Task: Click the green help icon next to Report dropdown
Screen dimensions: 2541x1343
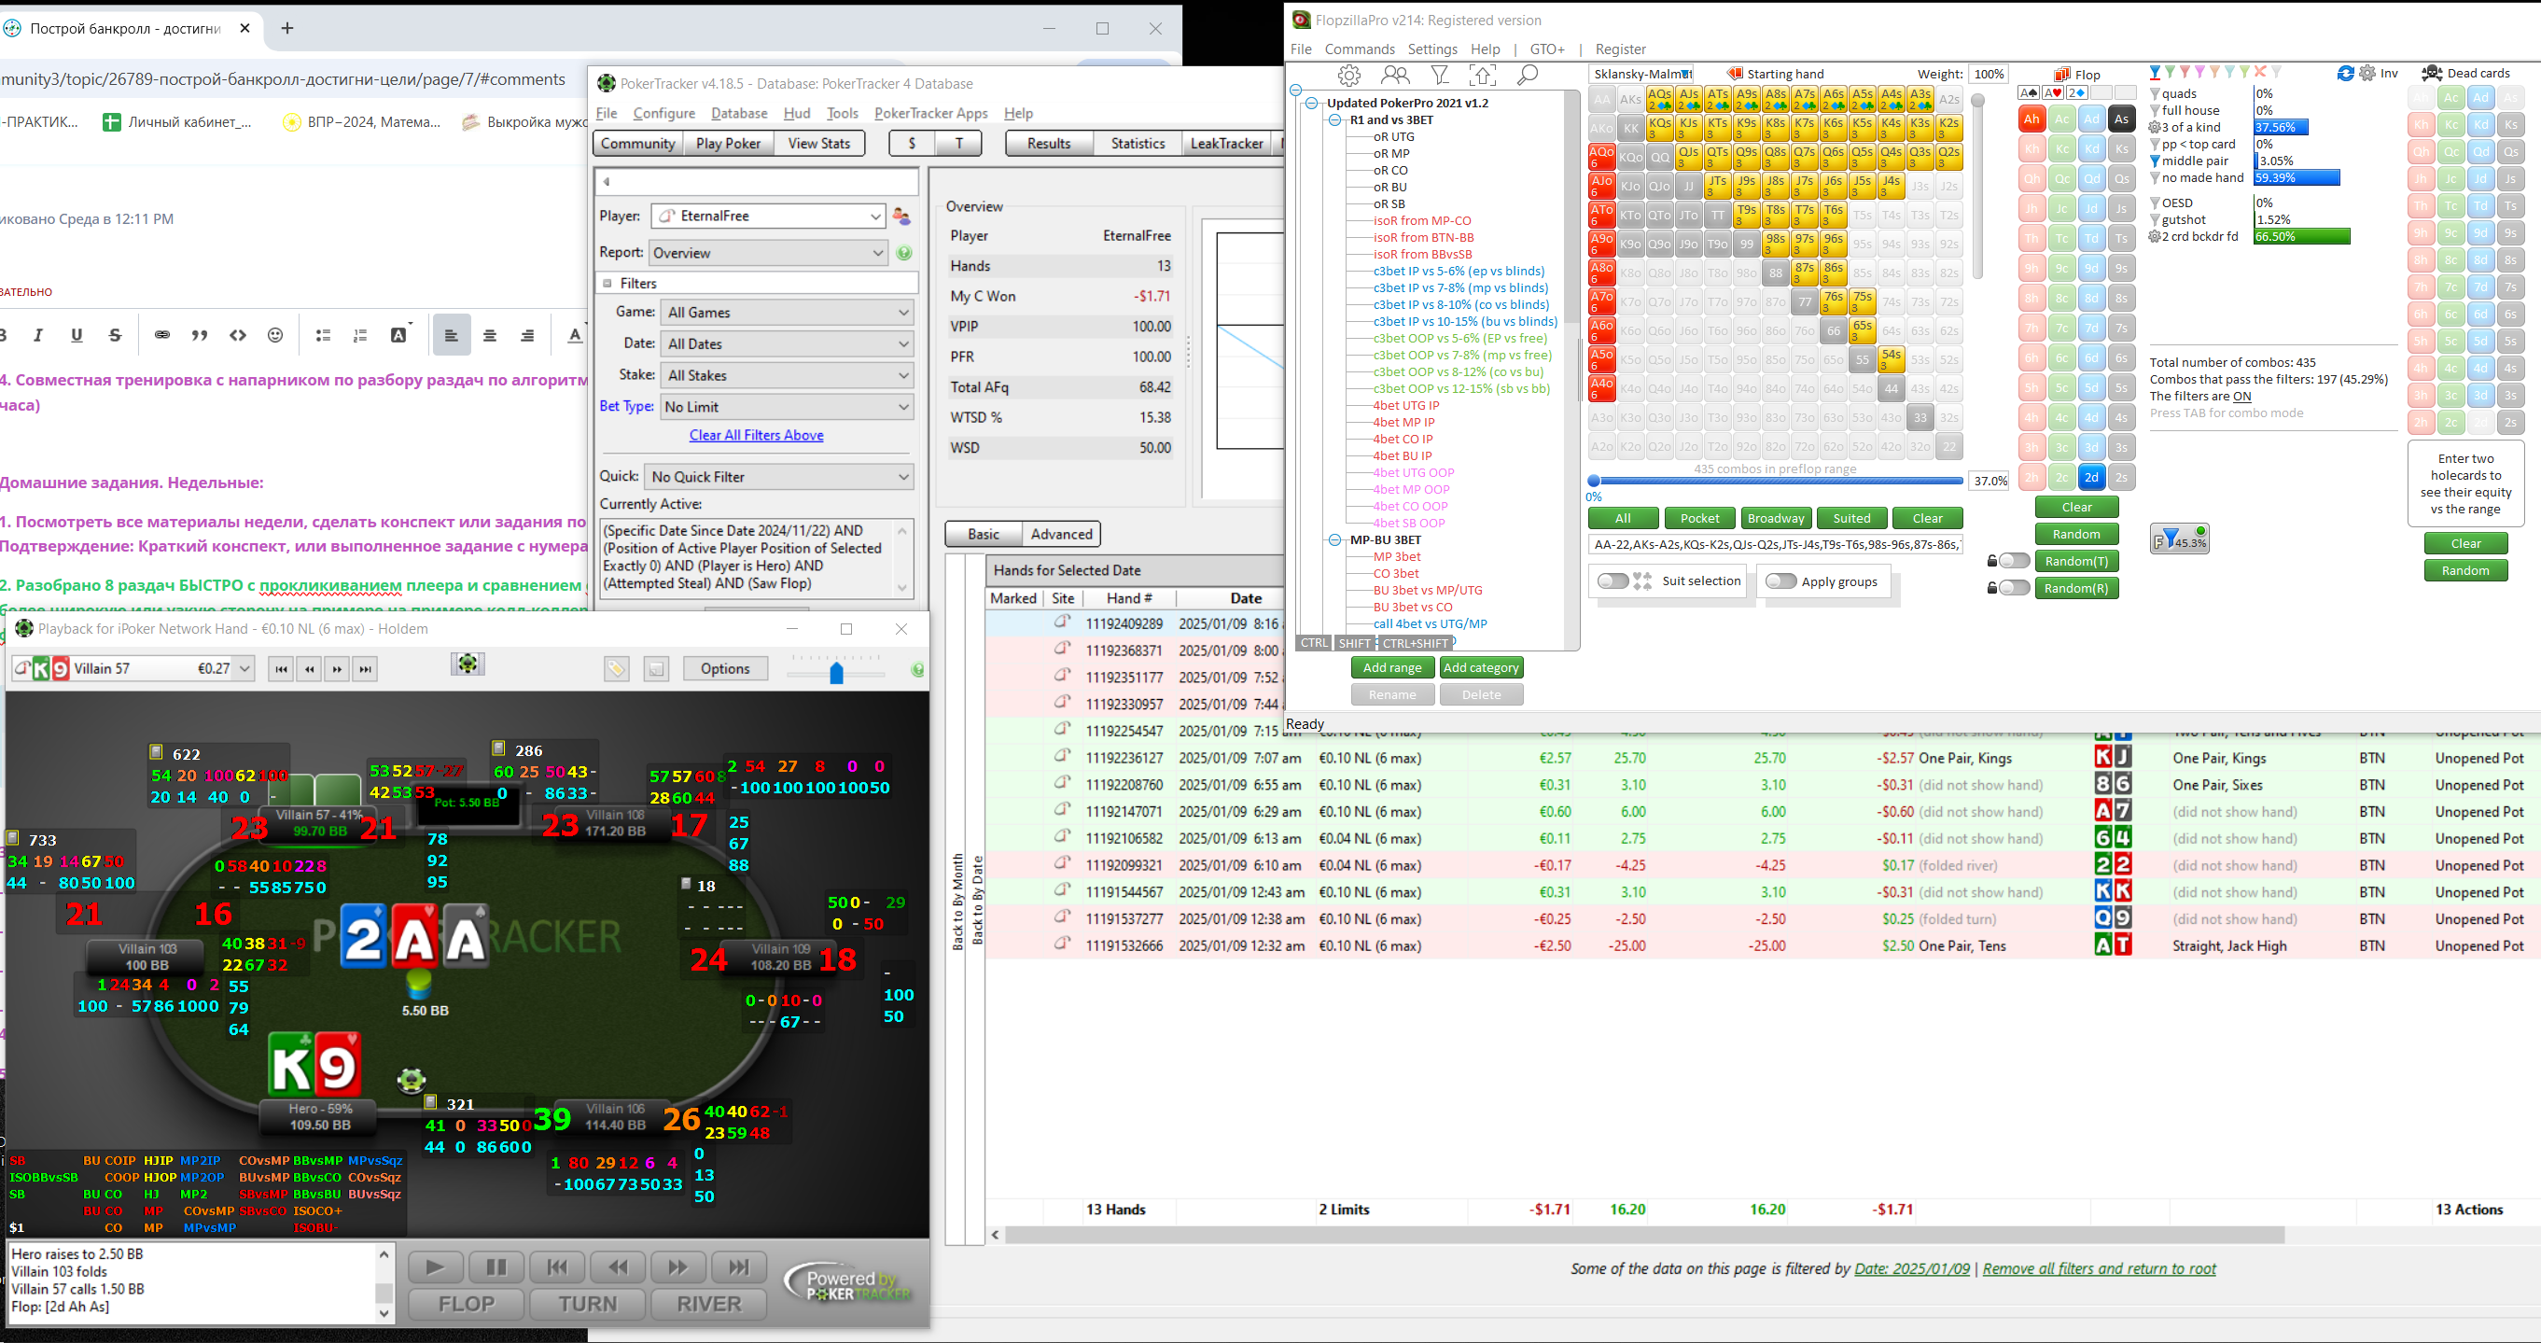Action: click(904, 254)
